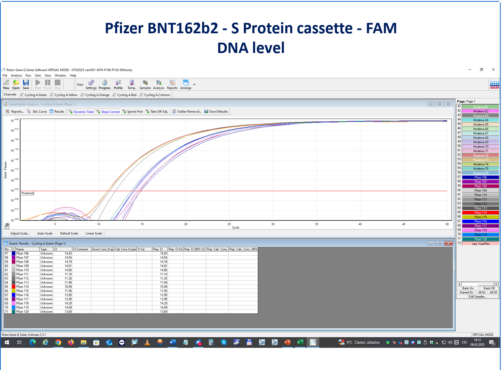The width and height of the screenshot is (502, 370).
Task: Click the graph wrench options icon
Action: pyautogui.click(x=7, y=226)
